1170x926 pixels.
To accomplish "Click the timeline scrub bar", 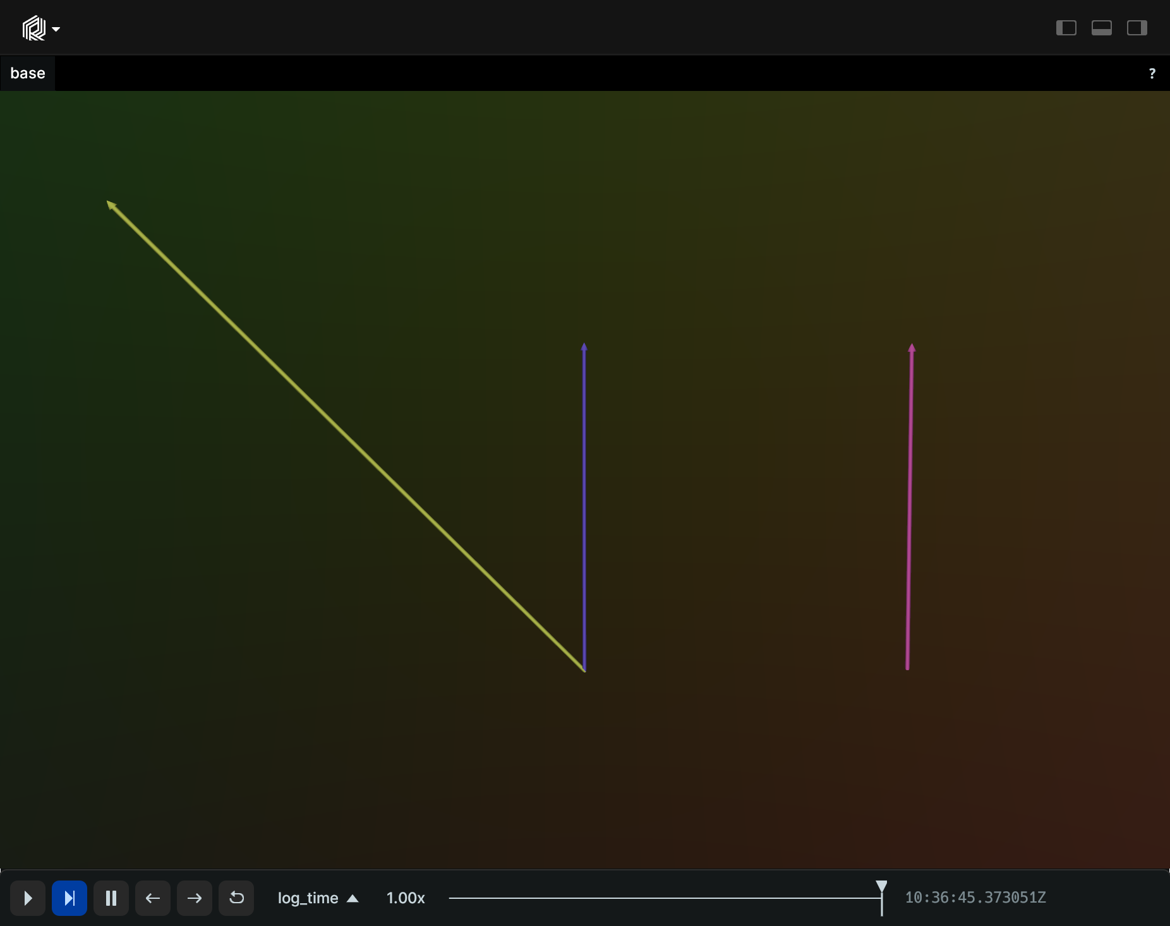I will pyautogui.click(x=665, y=898).
